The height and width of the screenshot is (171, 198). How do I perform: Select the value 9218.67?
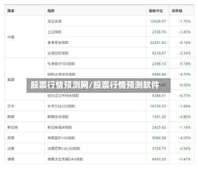pyautogui.click(x=159, y=53)
